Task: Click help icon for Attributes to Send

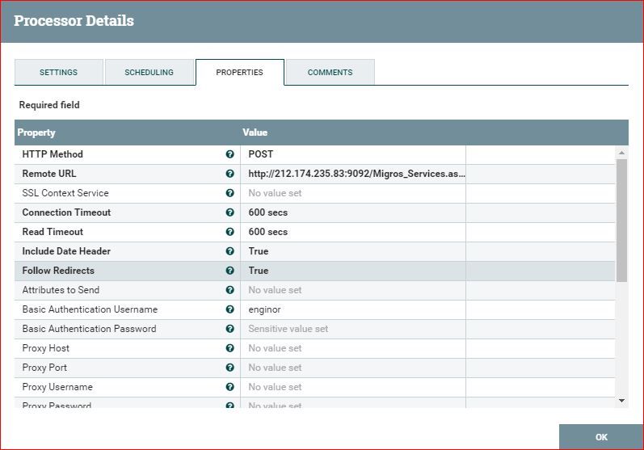Action: coord(230,290)
